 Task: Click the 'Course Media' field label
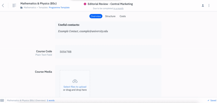click(x=43, y=72)
